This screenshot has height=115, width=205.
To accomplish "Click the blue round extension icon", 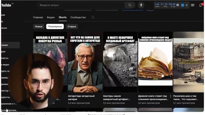I will (182, 5).
